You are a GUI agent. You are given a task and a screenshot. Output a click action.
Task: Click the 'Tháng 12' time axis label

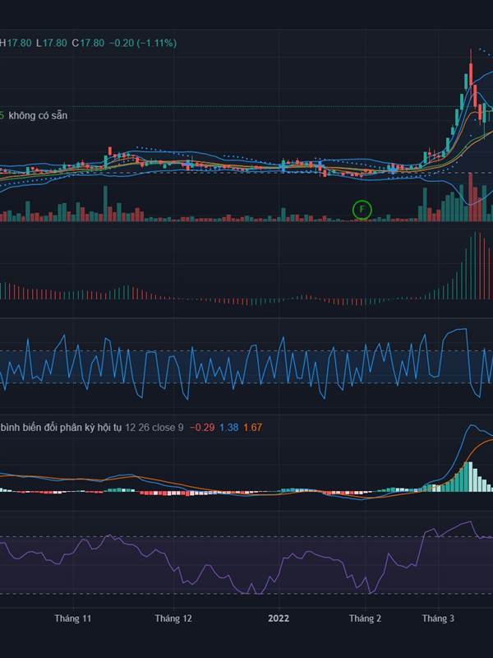click(173, 619)
